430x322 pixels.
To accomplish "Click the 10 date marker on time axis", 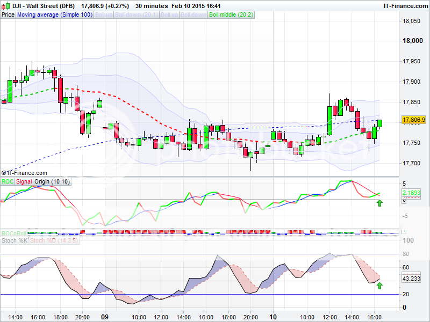I will (274, 317).
